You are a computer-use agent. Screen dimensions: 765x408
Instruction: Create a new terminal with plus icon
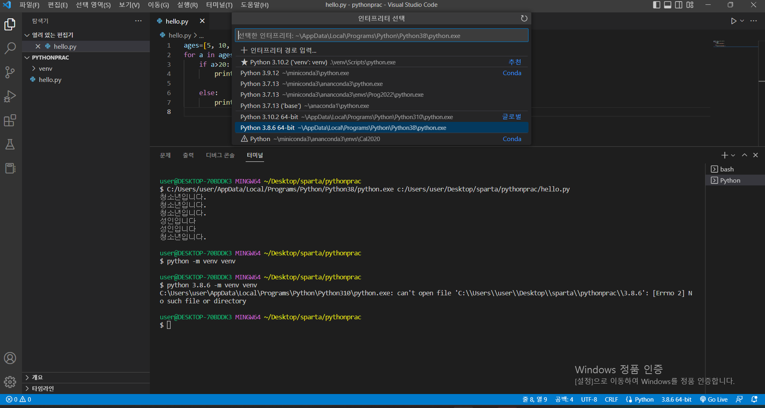[x=724, y=155]
